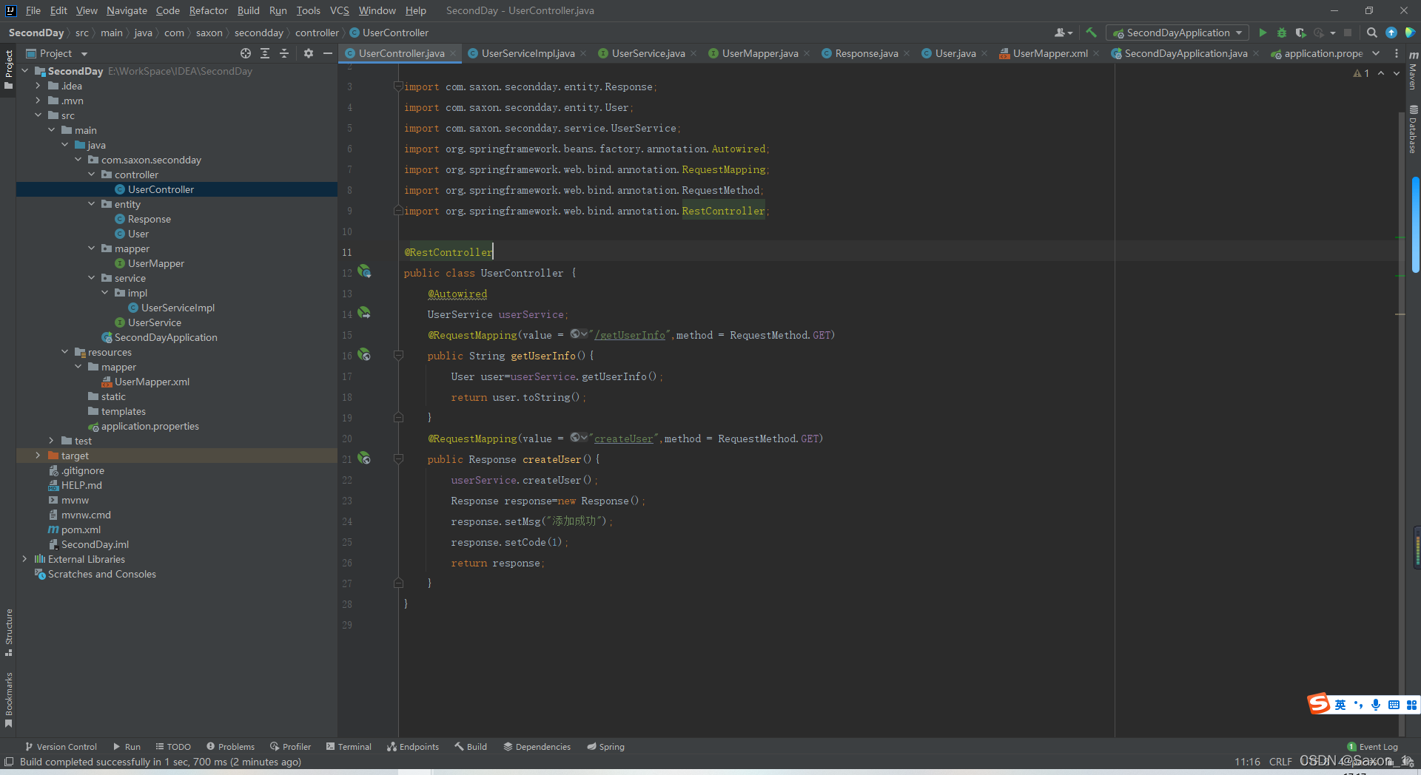The height and width of the screenshot is (775, 1421).
Task: Run with Coverage shield icon
Action: point(1300,33)
